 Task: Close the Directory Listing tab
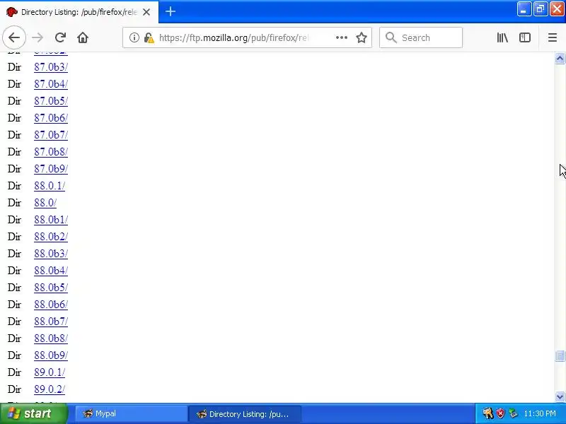point(146,12)
